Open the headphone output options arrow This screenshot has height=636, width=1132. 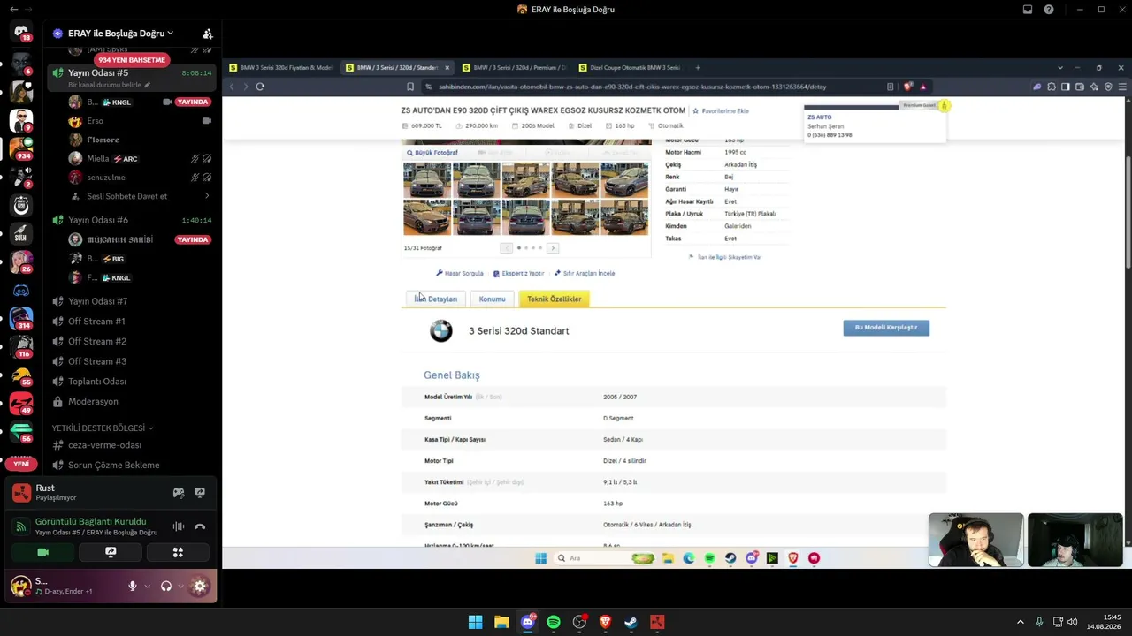click(180, 586)
